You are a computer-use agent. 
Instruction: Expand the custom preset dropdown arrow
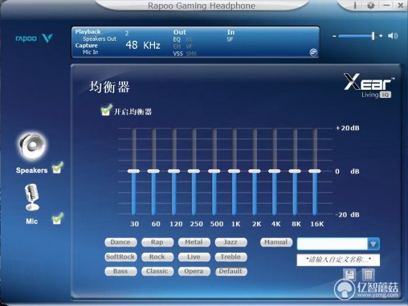[x=374, y=244]
